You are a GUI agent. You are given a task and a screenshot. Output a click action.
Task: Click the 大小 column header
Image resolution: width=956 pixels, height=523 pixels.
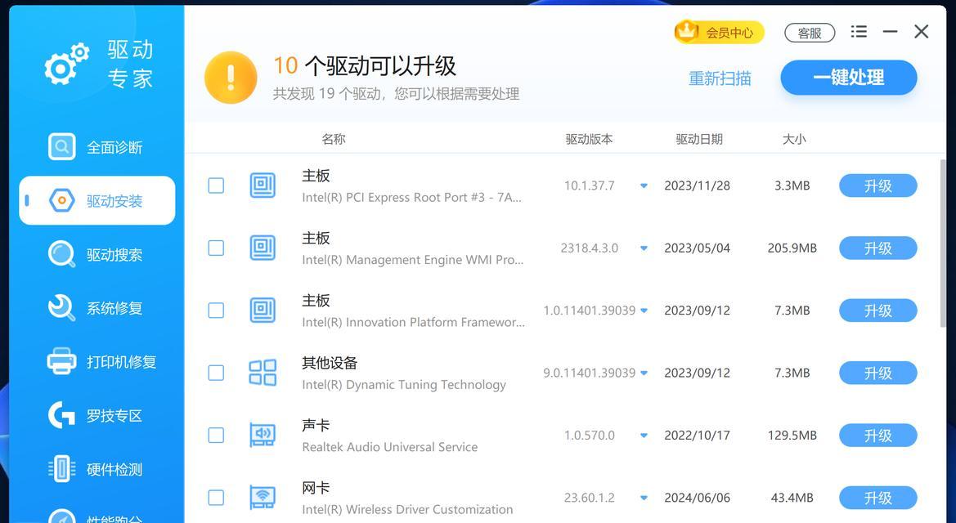click(x=794, y=139)
